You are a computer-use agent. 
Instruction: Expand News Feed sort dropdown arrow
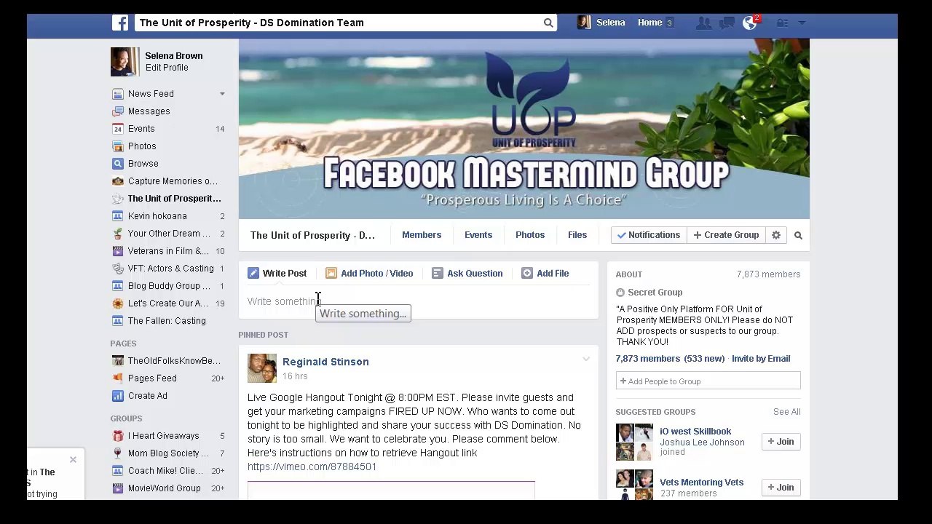(x=222, y=94)
